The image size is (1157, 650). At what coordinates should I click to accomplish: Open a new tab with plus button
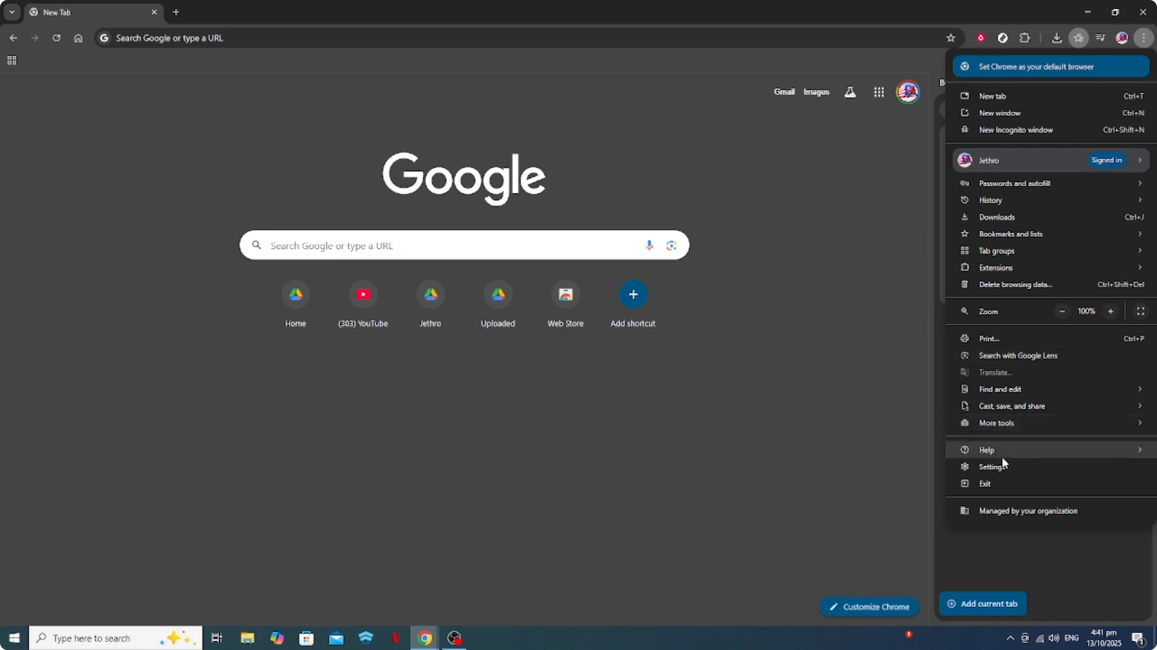pos(176,12)
